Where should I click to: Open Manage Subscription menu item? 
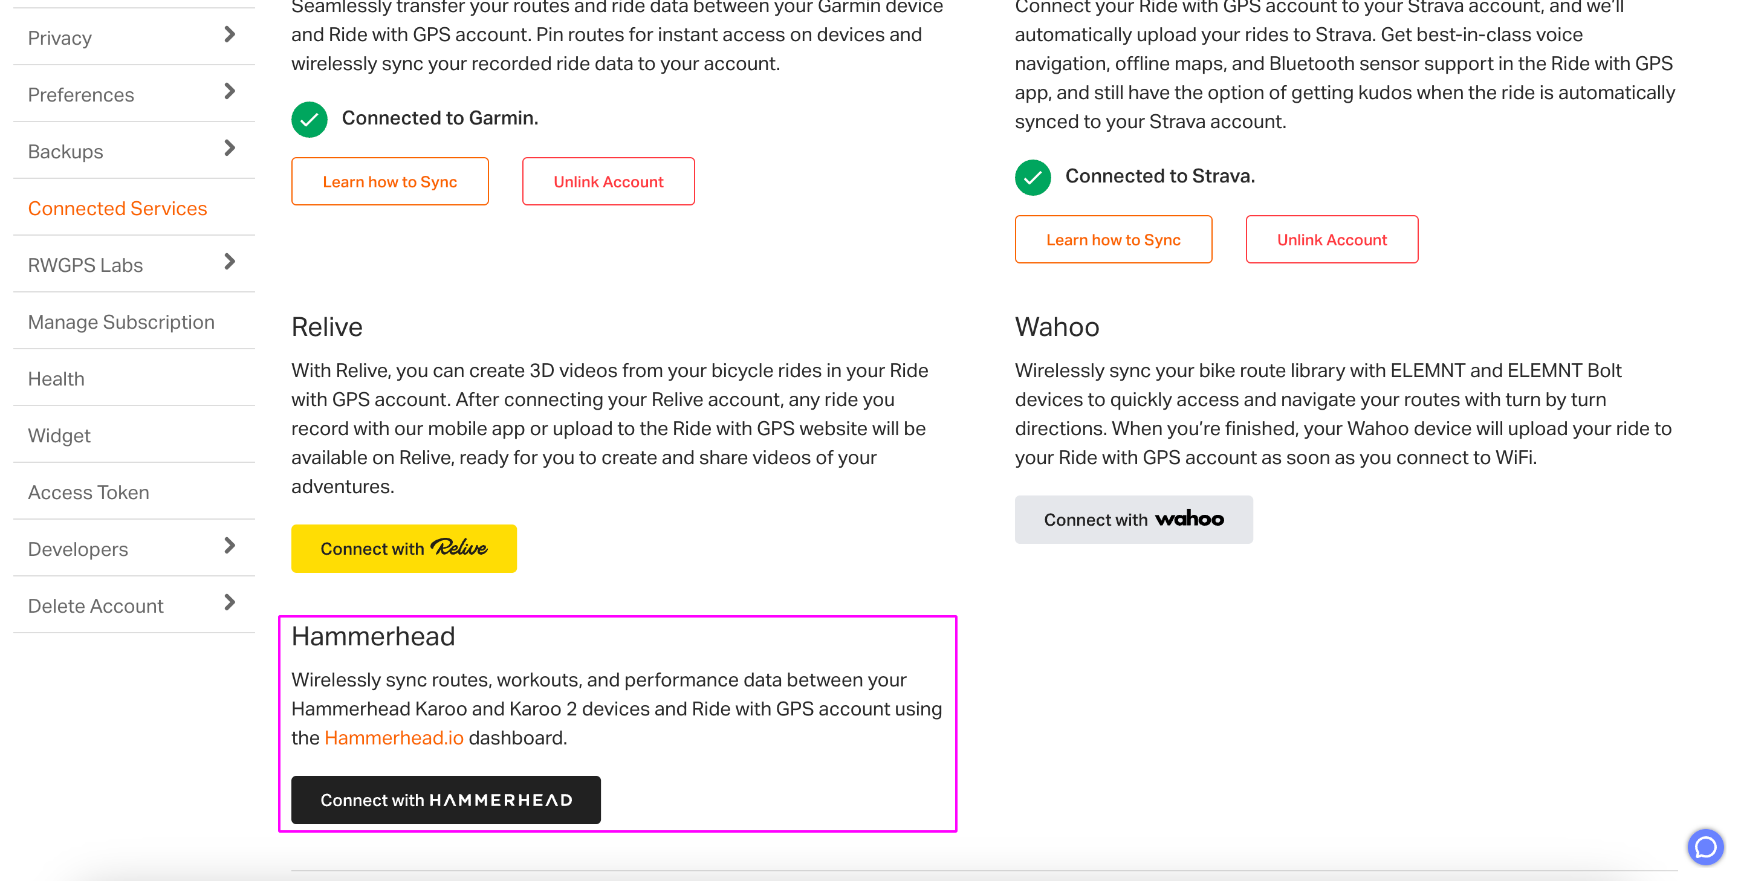click(x=121, y=322)
